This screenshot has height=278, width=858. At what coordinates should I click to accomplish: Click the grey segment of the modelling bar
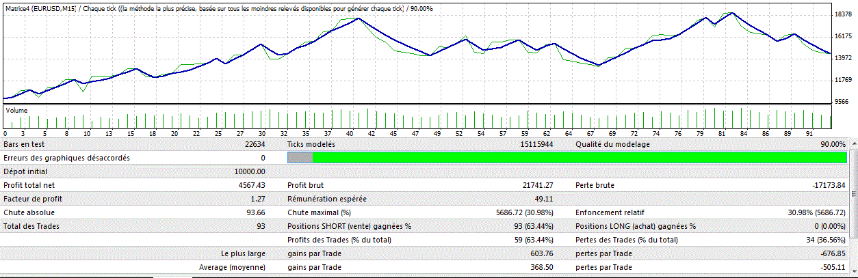point(300,158)
